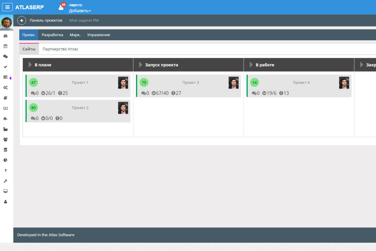Open the Проект 1 card title
Image resolution: width=376 pixels, height=251 pixels.
pos(80,82)
